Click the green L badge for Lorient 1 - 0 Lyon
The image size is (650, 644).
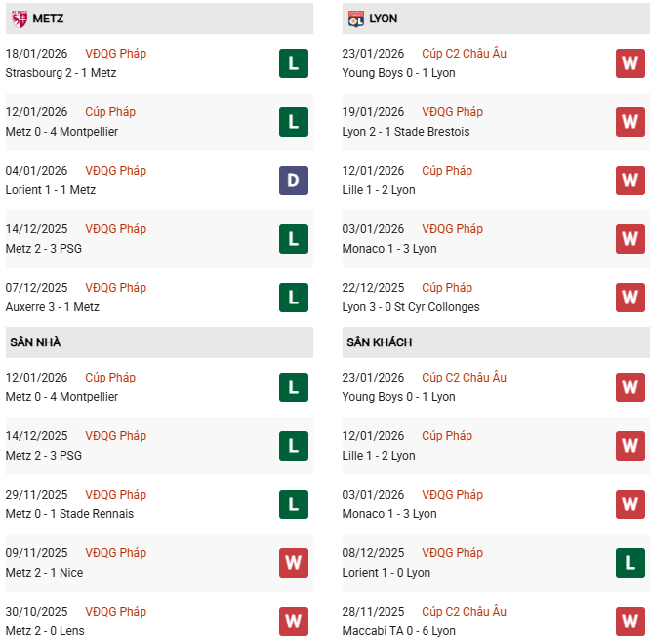click(x=630, y=563)
